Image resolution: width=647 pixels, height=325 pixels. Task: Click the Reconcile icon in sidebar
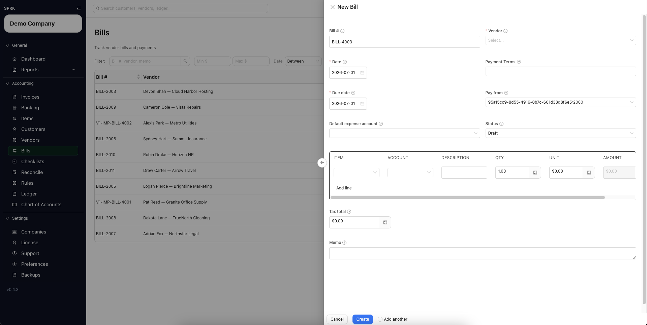pyautogui.click(x=14, y=172)
